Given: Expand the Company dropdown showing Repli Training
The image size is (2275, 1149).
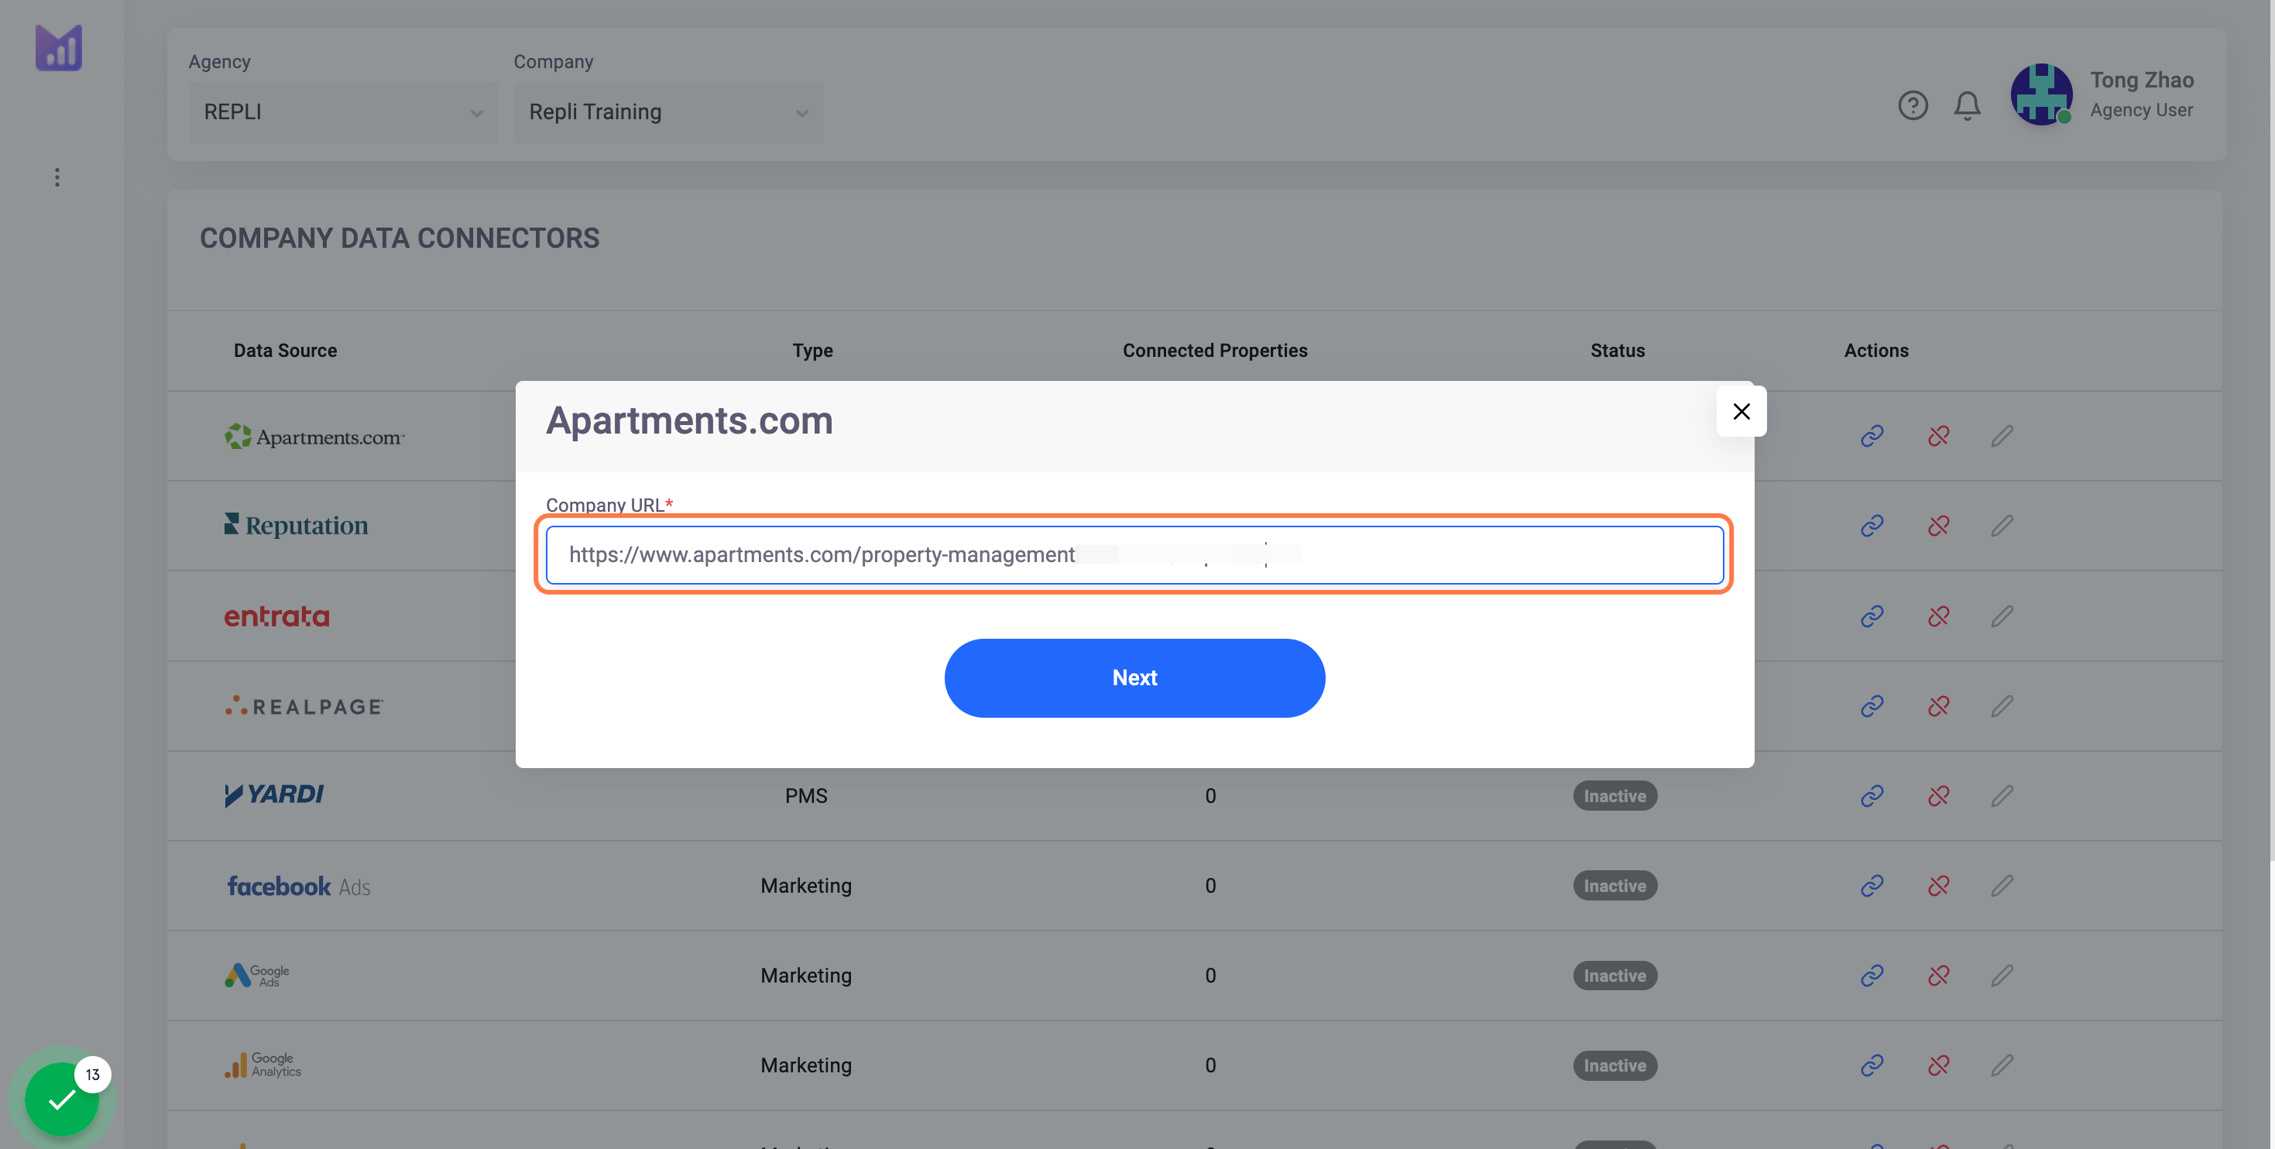Looking at the screenshot, I should click(668, 112).
